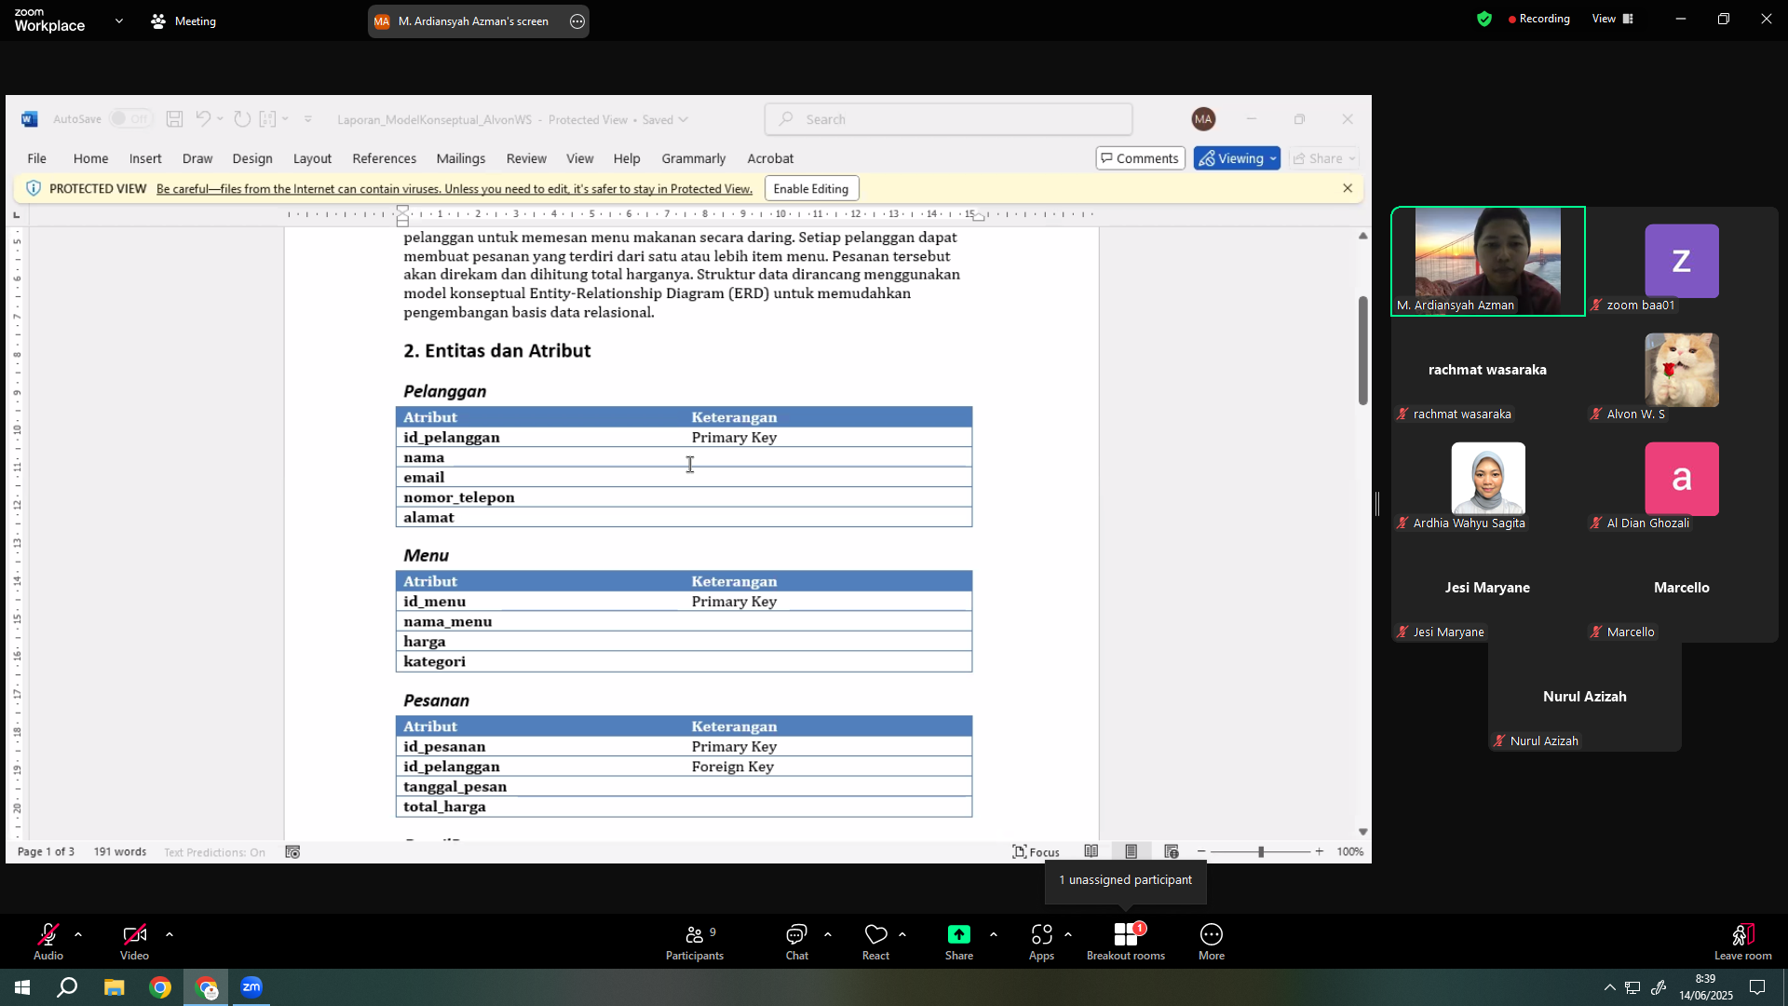Unmute microphone with the Audio button
Screen dimensions: 1788x1006
point(48,942)
